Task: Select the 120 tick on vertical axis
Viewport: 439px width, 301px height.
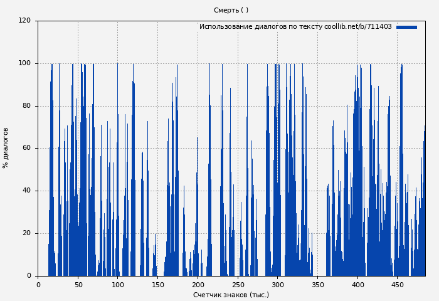Action: [24, 21]
